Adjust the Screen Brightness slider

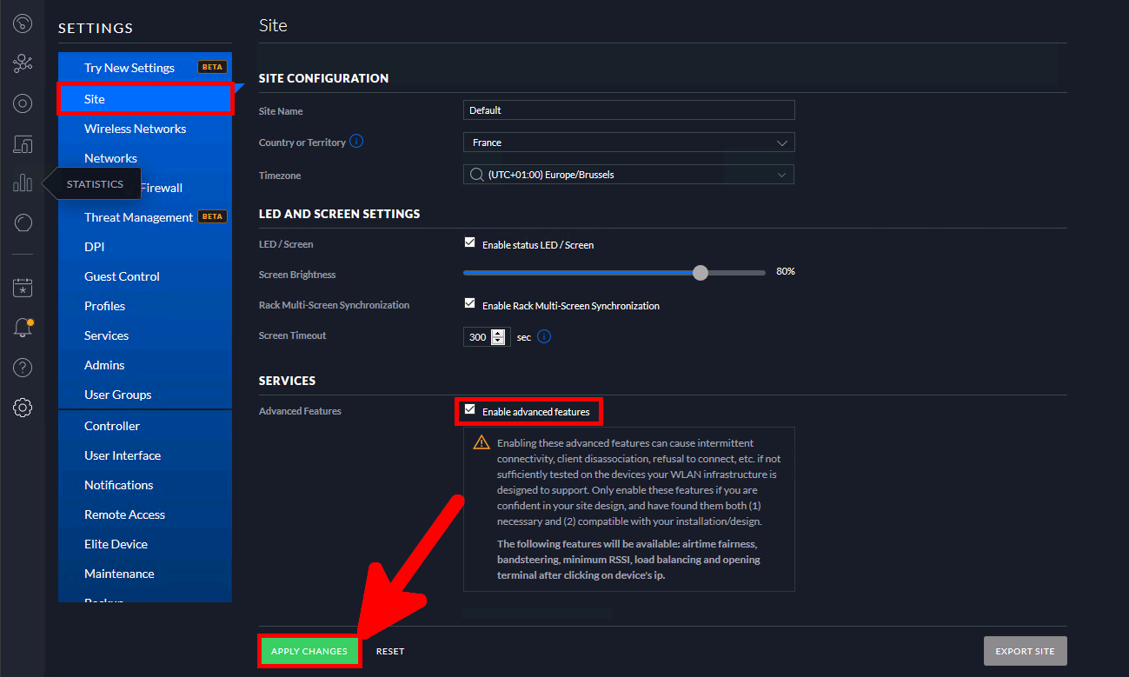coord(701,272)
